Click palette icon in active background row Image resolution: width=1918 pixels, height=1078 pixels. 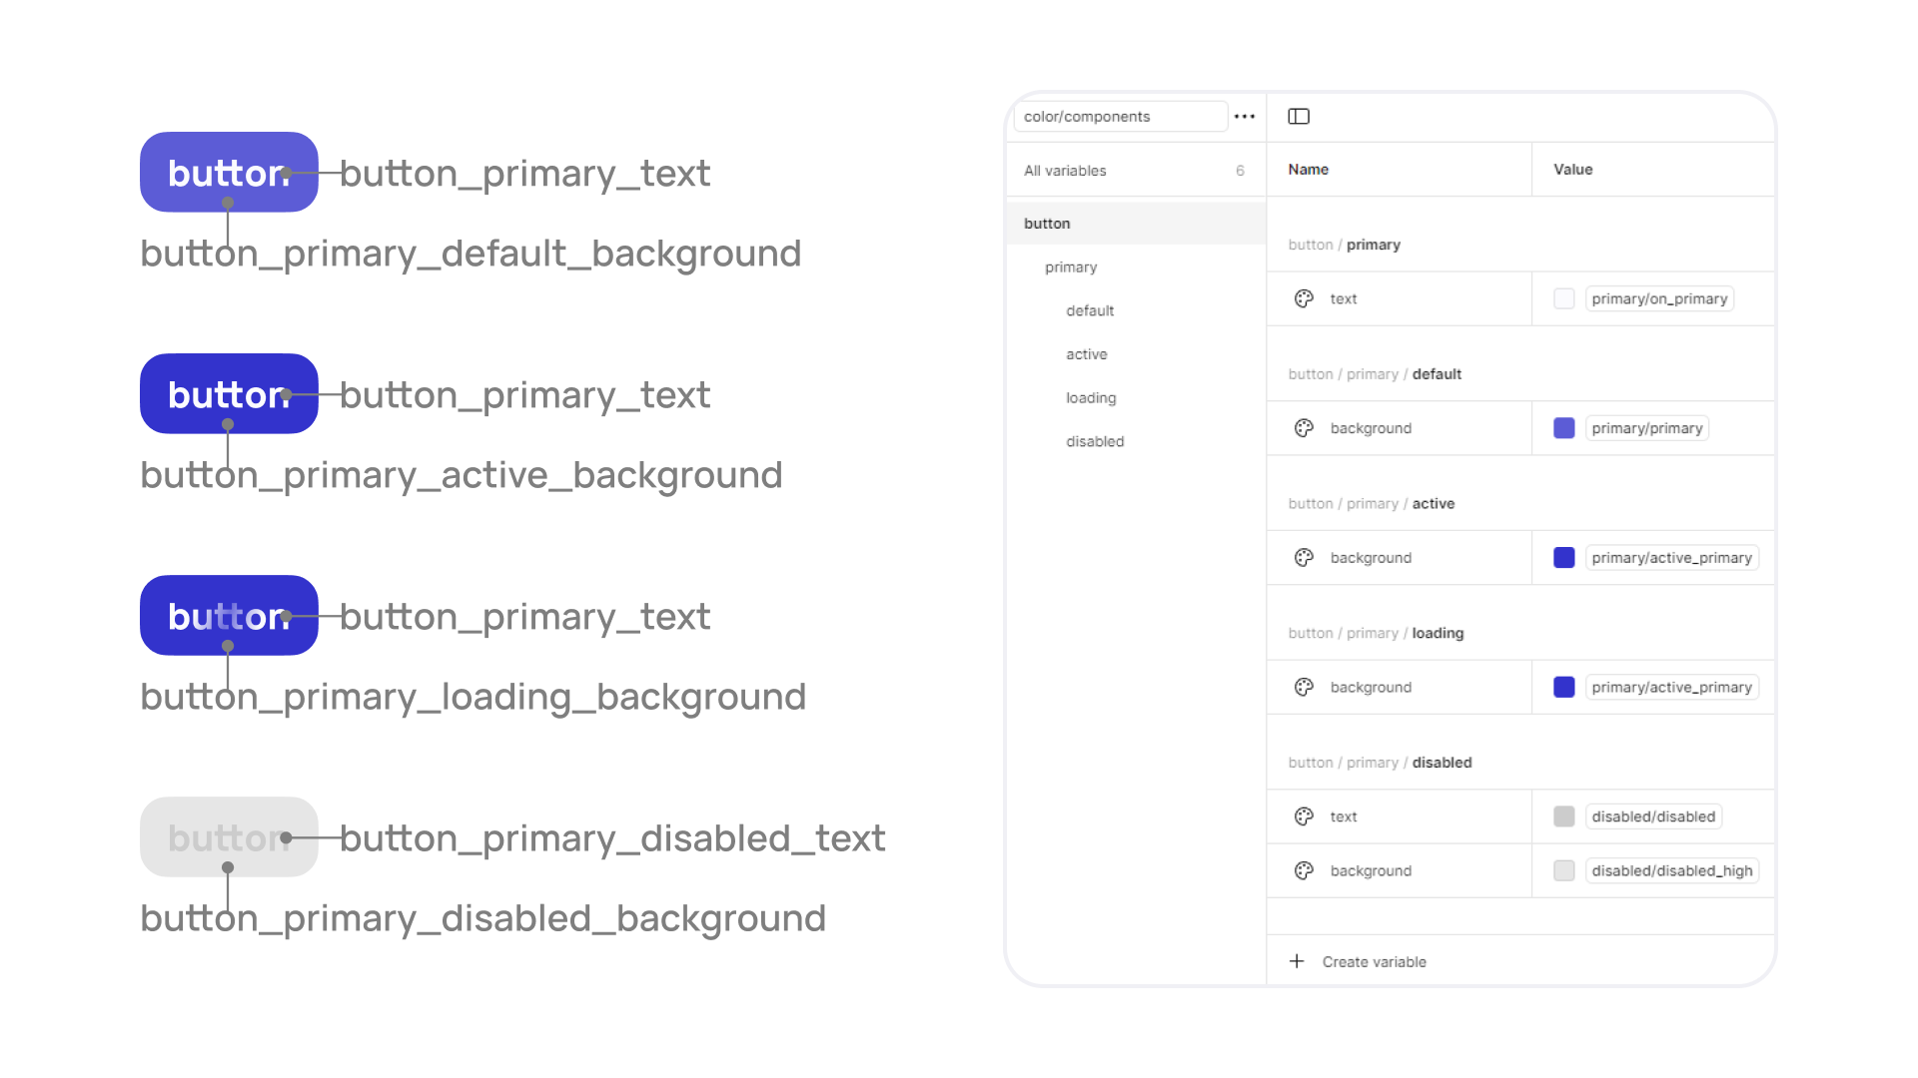point(1304,558)
